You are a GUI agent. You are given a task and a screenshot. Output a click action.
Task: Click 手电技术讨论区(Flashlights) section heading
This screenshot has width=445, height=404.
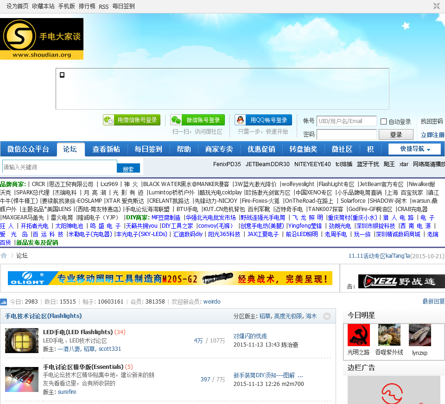point(44,316)
